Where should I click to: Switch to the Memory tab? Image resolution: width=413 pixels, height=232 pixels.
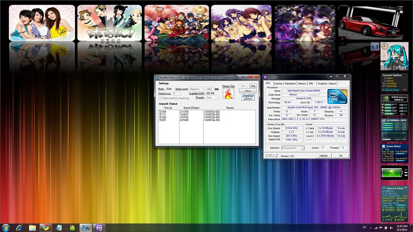pos(302,84)
